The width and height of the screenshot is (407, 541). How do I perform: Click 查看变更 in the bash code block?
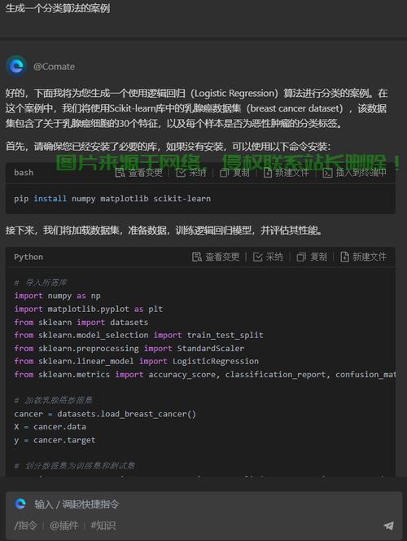click(139, 172)
